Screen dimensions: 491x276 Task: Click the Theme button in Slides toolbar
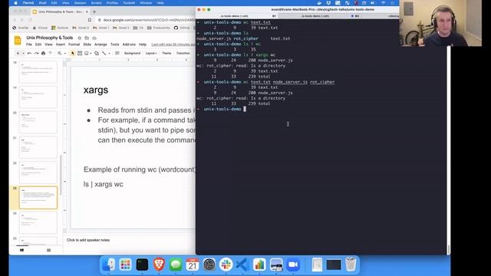pyautogui.click(x=166, y=53)
